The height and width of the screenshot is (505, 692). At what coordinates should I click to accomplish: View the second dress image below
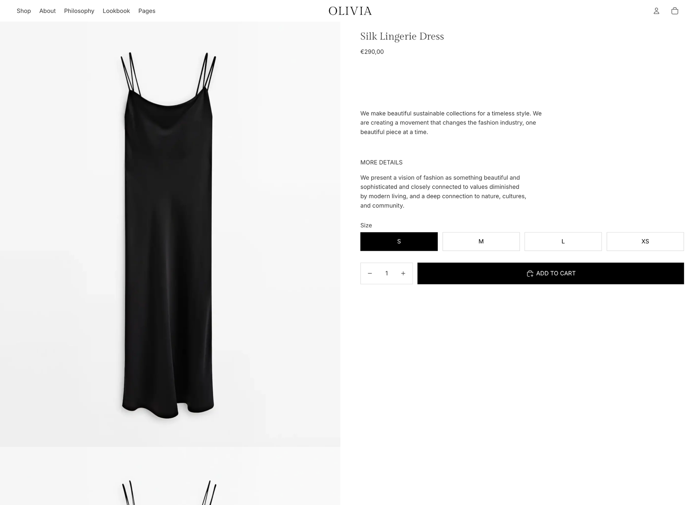[x=170, y=476]
